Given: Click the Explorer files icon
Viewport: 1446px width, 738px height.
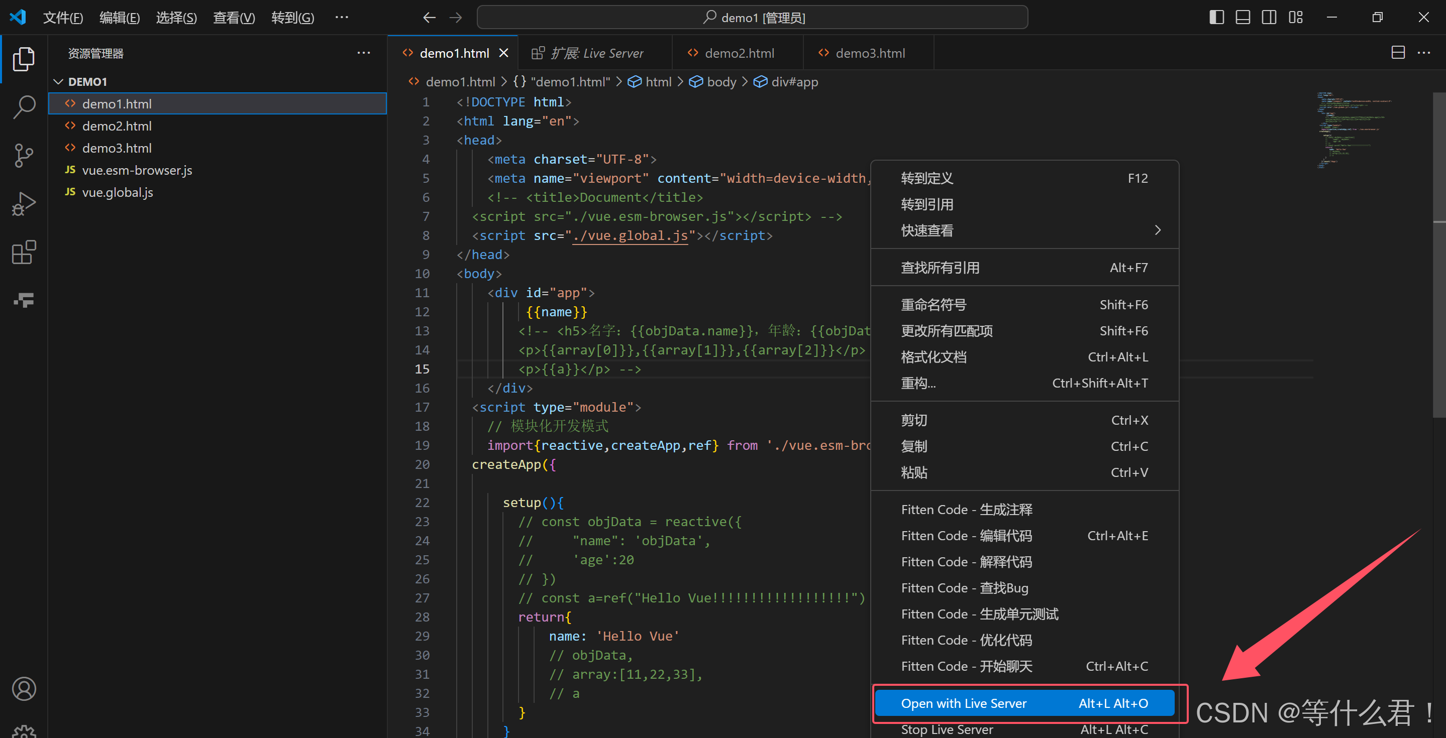Looking at the screenshot, I should pyautogui.click(x=24, y=58).
